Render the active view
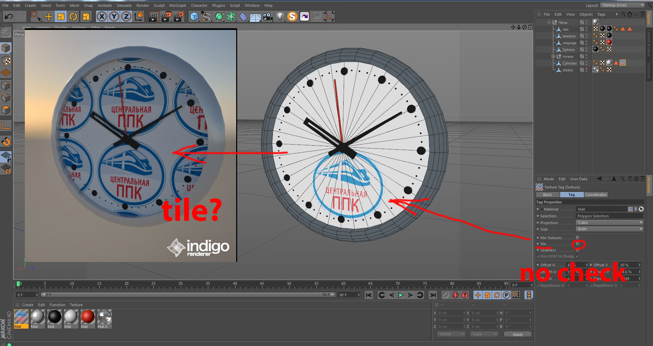The height and width of the screenshot is (346, 653). coord(153,16)
